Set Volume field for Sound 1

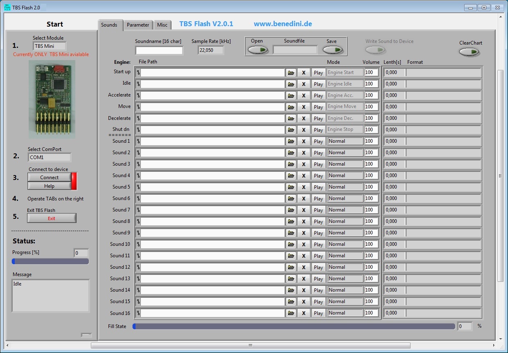(x=371, y=141)
